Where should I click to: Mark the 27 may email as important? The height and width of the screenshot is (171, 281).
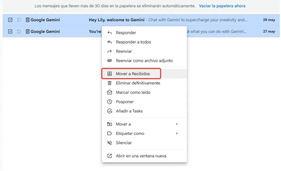tap(19, 31)
